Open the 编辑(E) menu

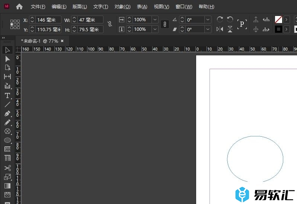point(59,7)
